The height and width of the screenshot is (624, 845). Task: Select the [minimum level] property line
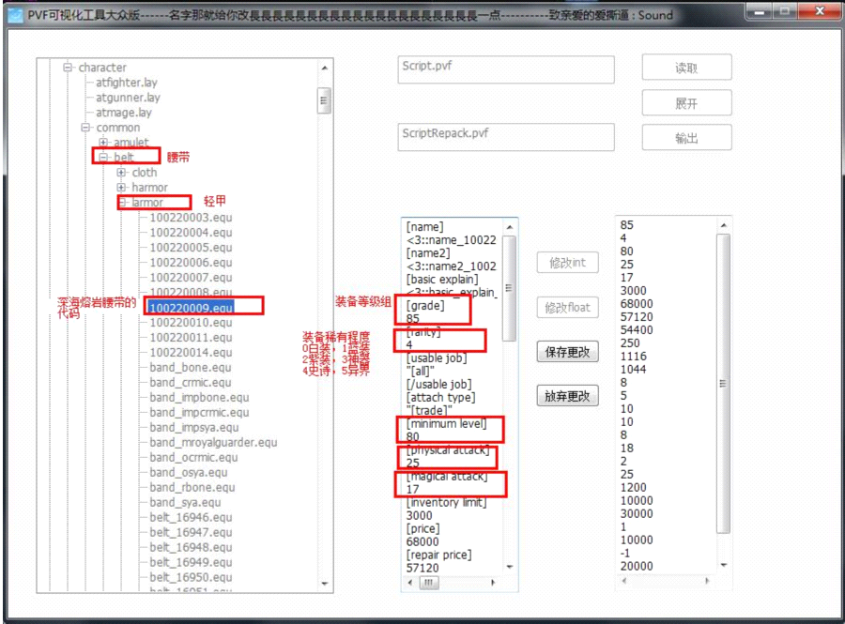(445, 423)
